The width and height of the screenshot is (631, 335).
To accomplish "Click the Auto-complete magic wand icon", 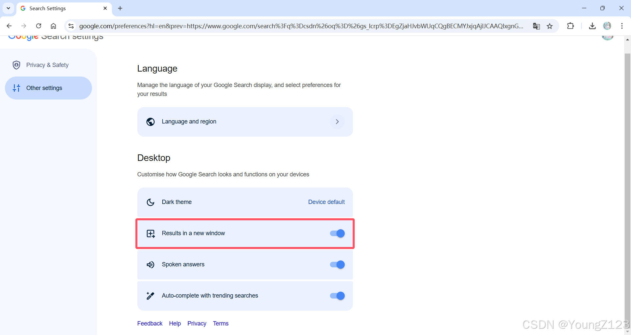I will point(151,296).
